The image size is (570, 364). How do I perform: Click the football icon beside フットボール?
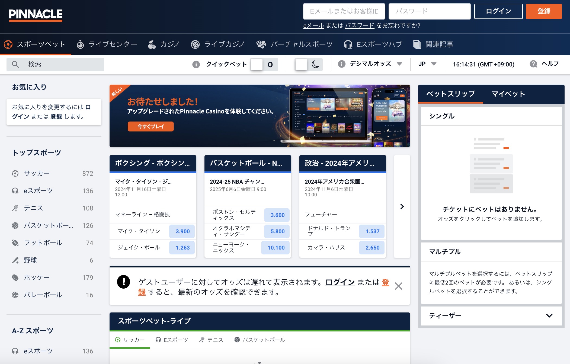[x=15, y=243]
